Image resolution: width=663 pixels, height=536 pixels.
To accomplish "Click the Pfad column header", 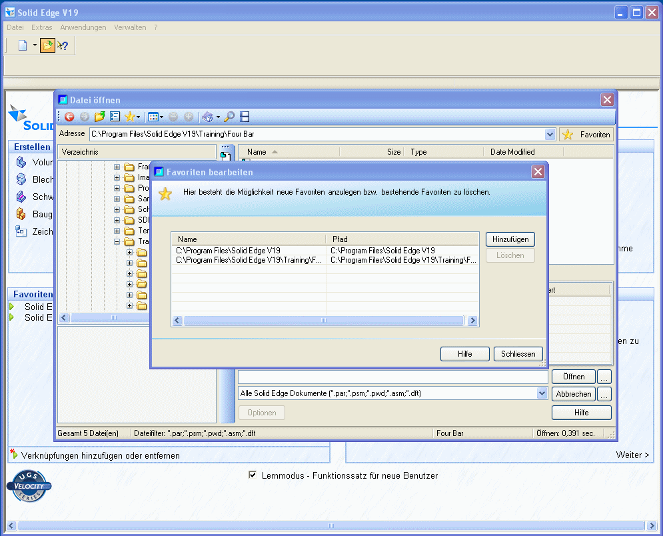I will [402, 239].
